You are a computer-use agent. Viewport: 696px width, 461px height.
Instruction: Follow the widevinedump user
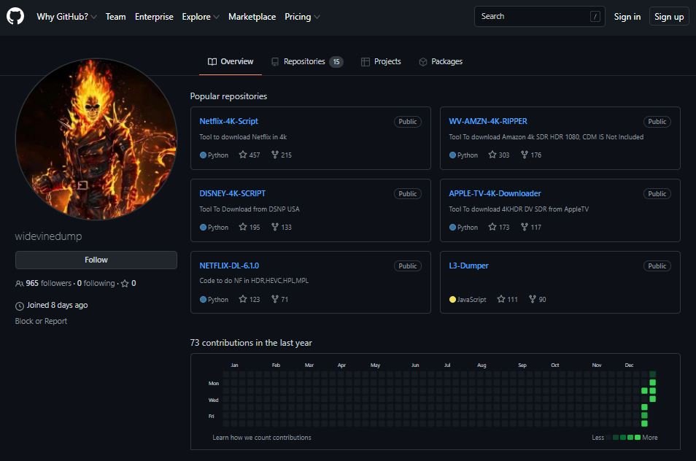96,260
